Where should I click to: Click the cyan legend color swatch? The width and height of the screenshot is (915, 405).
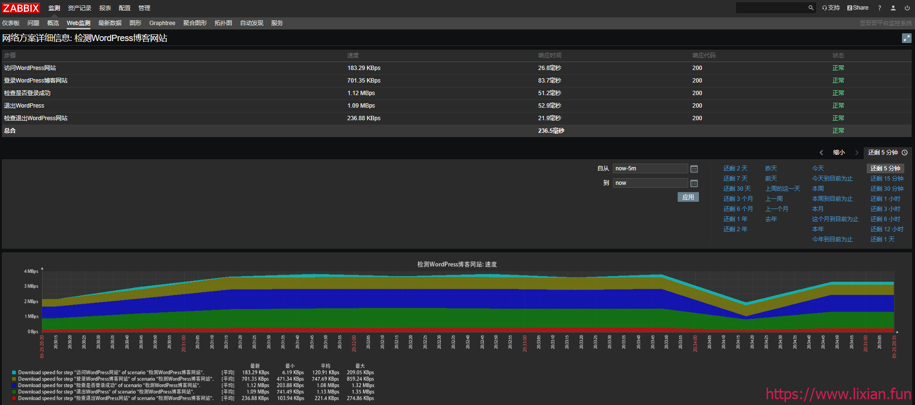click(x=14, y=373)
